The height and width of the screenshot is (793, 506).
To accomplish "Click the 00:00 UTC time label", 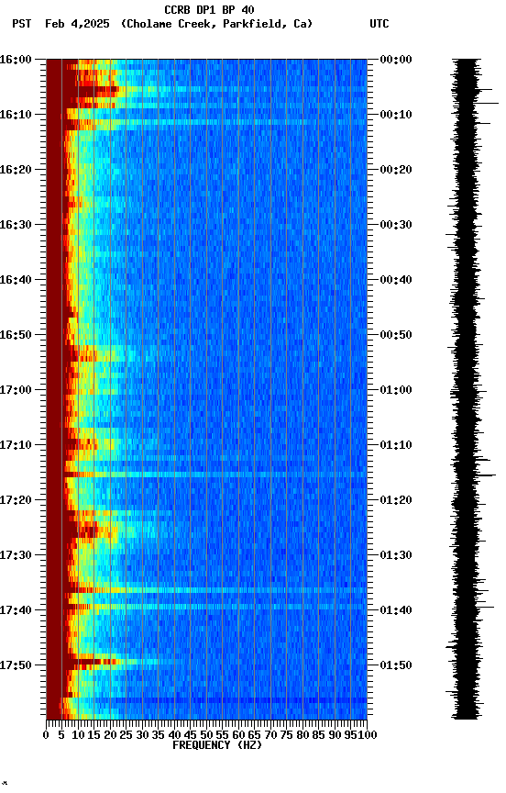I will coord(396,59).
